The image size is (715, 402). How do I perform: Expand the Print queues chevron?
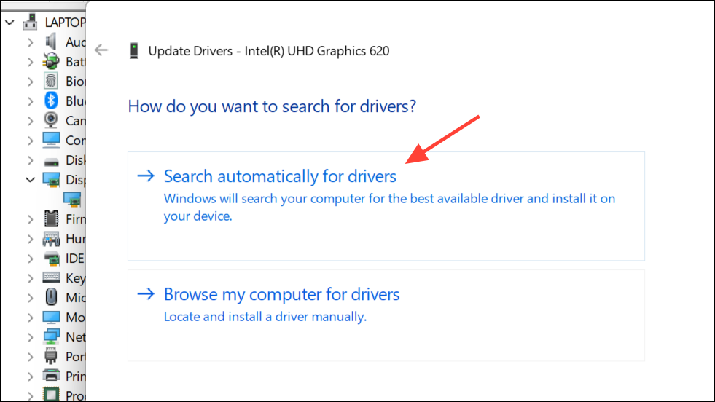30,376
